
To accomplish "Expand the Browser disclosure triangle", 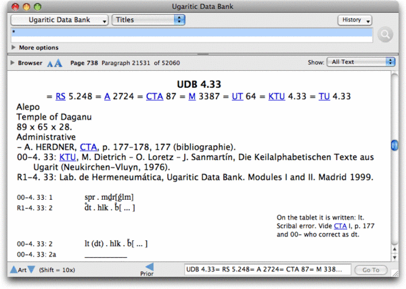I will pos(12,63).
